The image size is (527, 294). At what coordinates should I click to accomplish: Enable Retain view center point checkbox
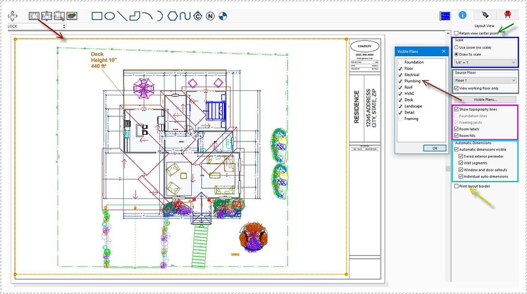(x=456, y=33)
